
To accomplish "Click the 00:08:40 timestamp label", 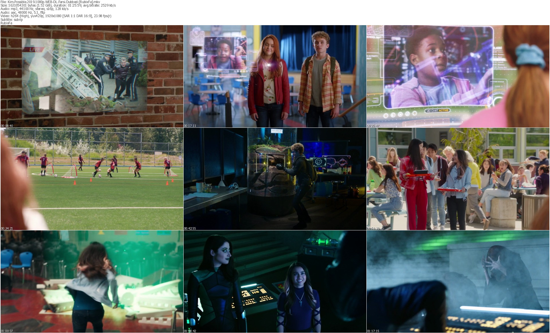I will pyautogui.click(x=7, y=126).
